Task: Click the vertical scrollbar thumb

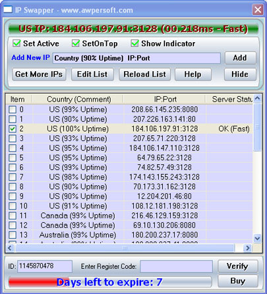Action: pos(257,127)
